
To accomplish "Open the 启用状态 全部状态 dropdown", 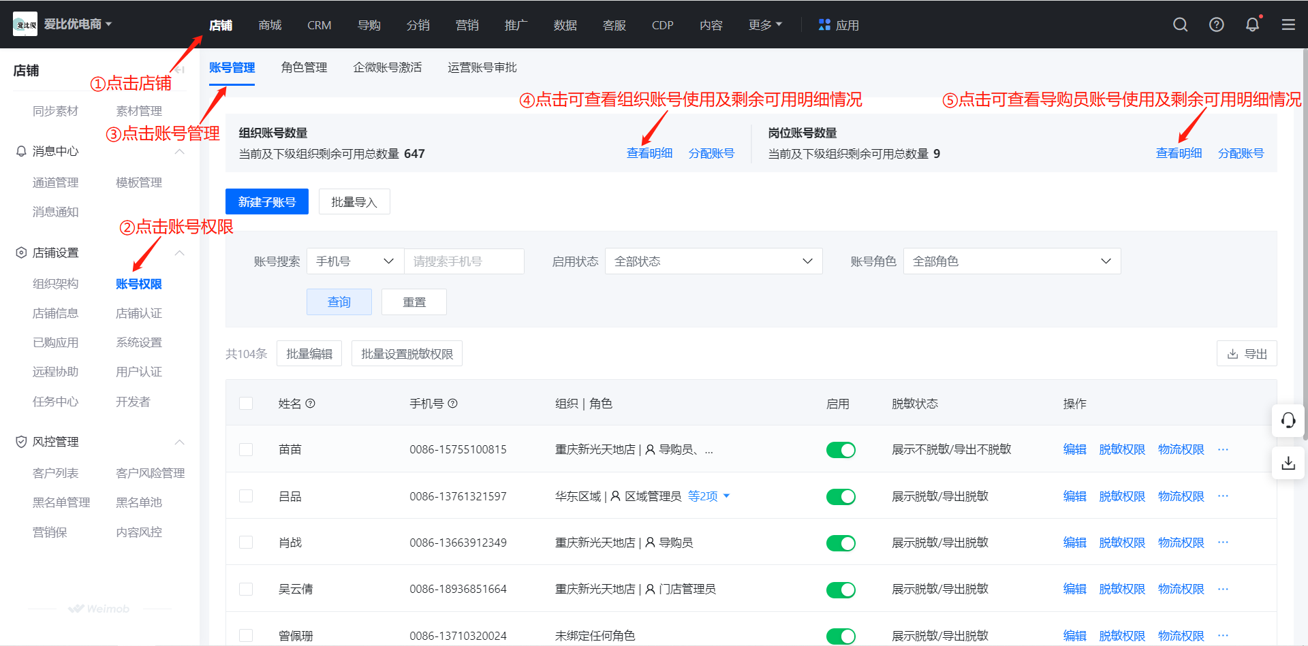I will click(x=713, y=261).
